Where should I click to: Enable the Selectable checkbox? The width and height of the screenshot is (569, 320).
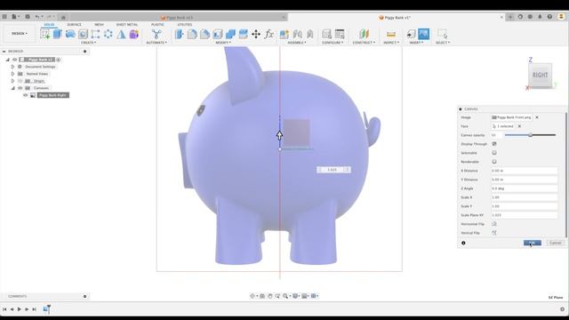494,153
